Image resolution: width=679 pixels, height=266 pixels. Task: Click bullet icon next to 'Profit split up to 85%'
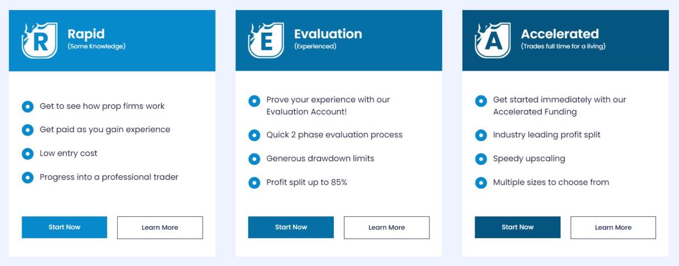point(254,182)
